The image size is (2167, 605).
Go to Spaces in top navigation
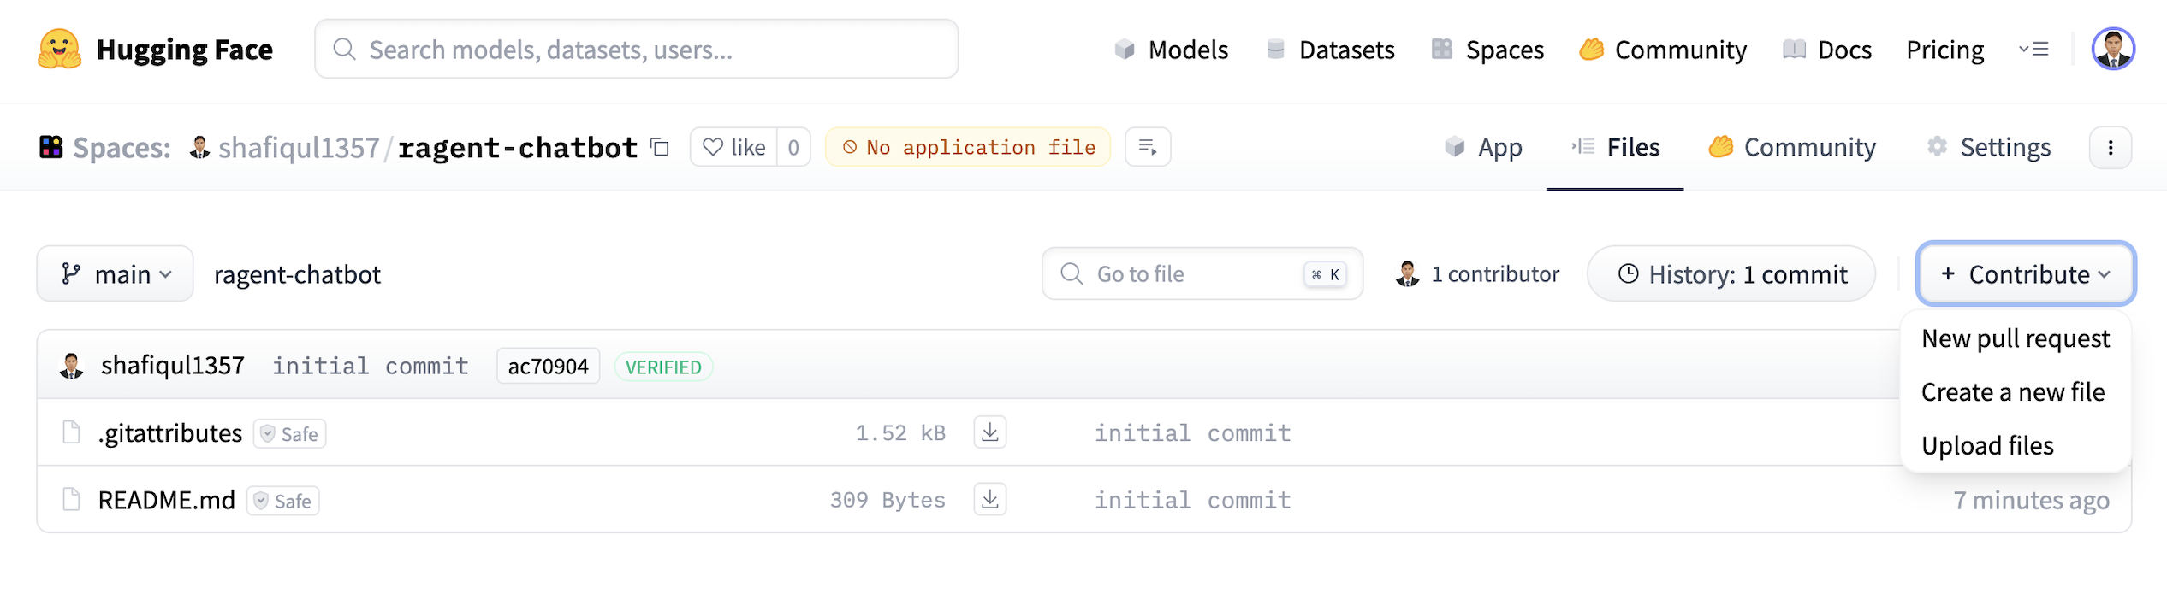click(1487, 50)
